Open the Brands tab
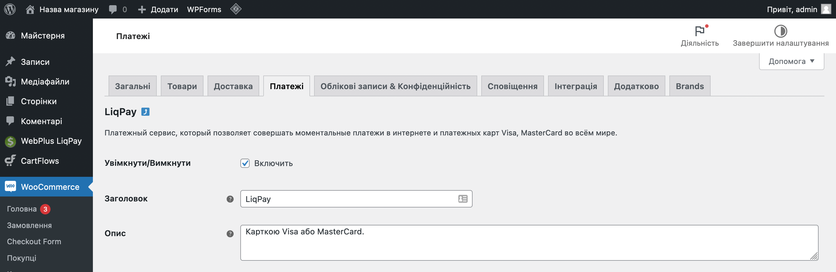This screenshot has width=836, height=272. 690,86
